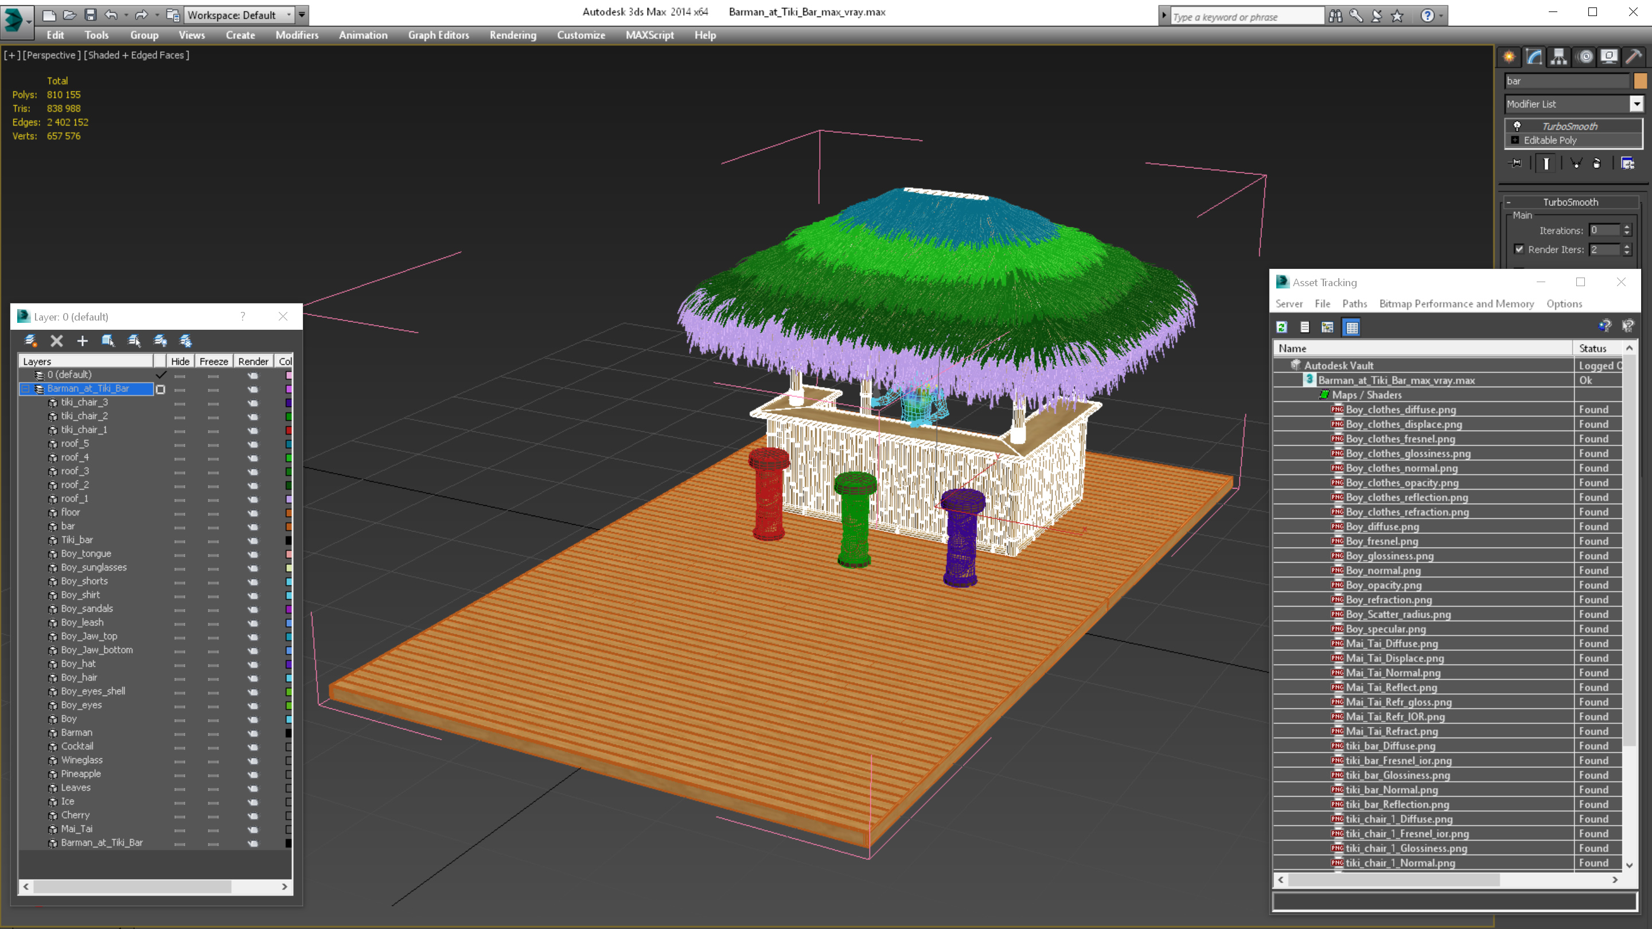The height and width of the screenshot is (929, 1652).
Task: Click the Undo arrow icon
Action: click(x=111, y=15)
